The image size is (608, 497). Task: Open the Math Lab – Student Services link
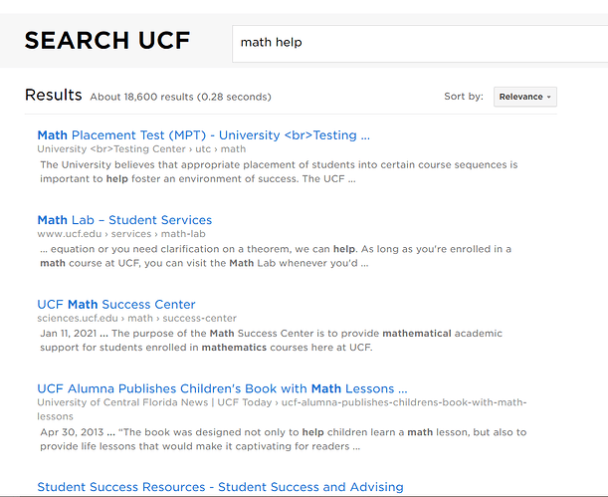pyautogui.click(x=124, y=220)
